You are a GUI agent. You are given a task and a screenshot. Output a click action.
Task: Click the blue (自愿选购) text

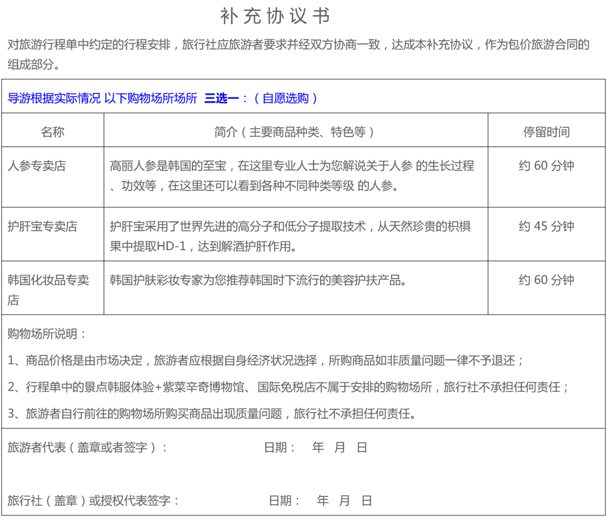tap(285, 98)
